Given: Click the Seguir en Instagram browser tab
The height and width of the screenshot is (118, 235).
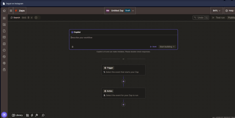Looking at the screenshot, I should click(x=13, y=4).
